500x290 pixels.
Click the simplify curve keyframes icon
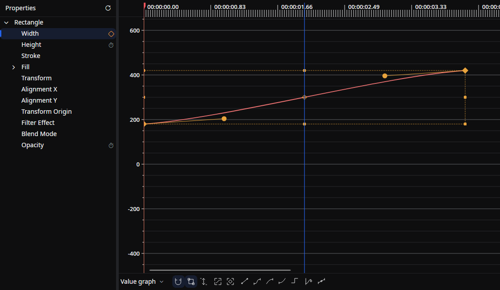point(321,281)
